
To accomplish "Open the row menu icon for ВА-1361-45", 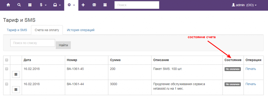I will [16, 74].
